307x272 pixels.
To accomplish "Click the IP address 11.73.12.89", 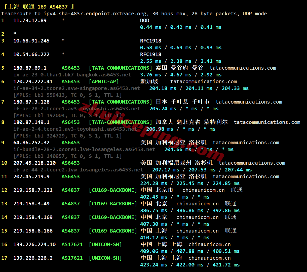I will (30, 20).
